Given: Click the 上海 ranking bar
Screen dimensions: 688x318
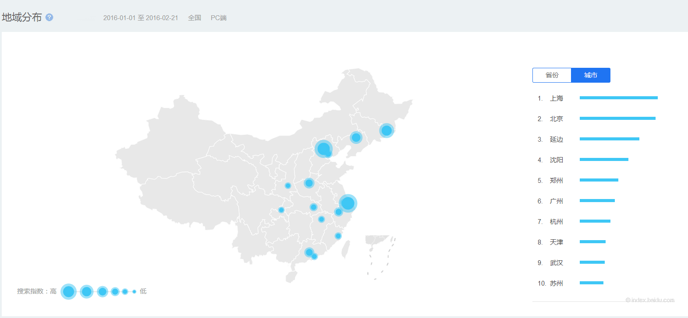Looking at the screenshot, I should [618, 98].
